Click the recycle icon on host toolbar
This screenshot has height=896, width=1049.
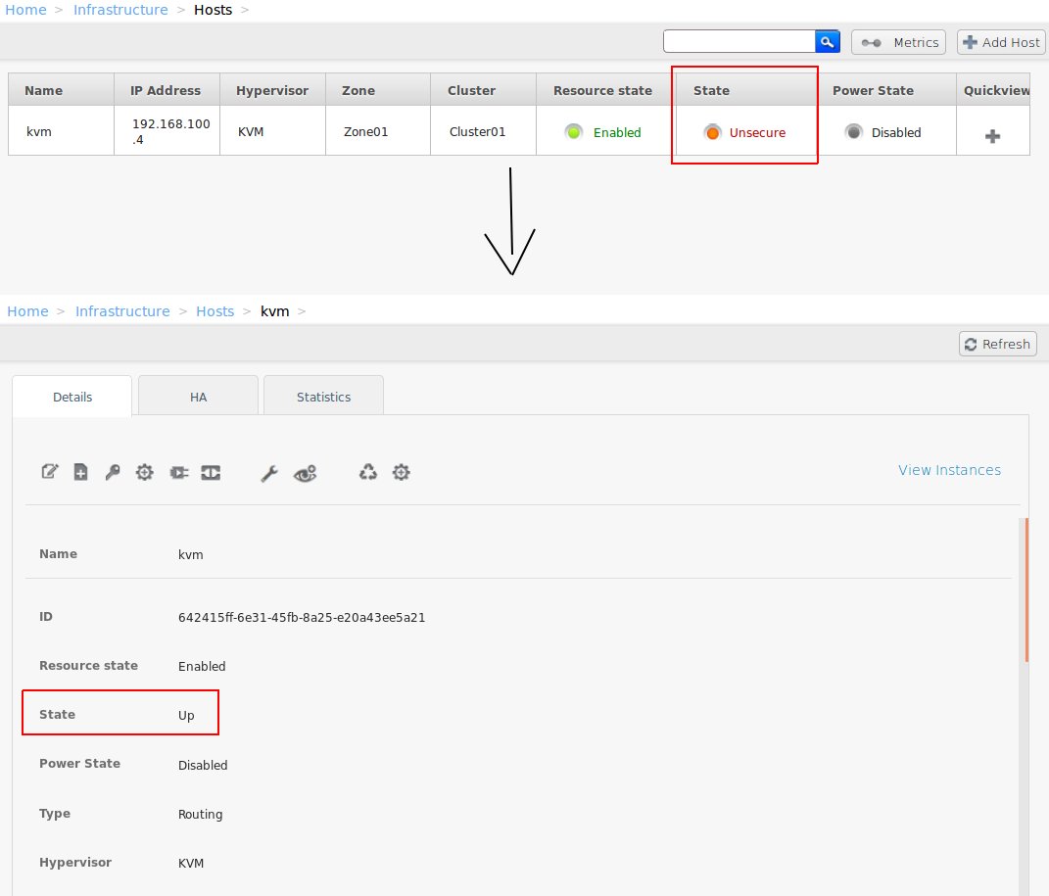pos(367,471)
